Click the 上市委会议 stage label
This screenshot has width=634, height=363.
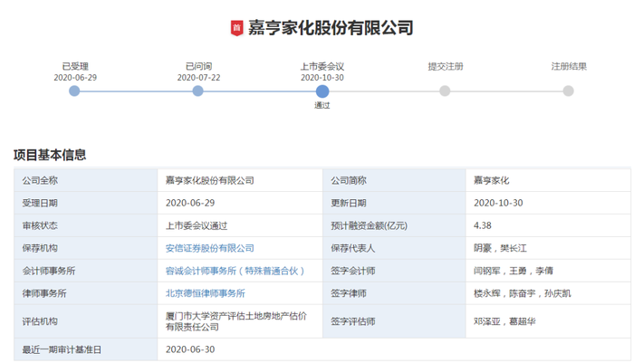(x=322, y=66)
